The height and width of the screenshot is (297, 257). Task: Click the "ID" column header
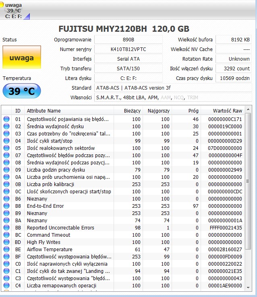click(18, 111)
